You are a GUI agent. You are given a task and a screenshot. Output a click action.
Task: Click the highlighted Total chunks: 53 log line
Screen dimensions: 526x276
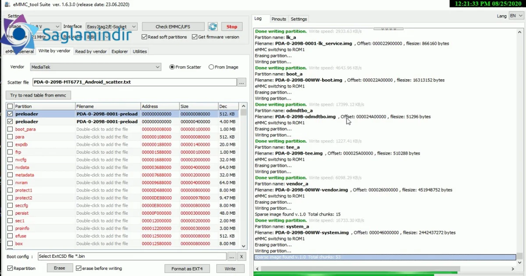tap(385, 257)
